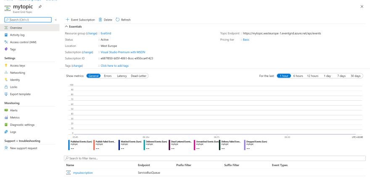
Task: Click the mysubscription row icon
Action: [69, 172]
